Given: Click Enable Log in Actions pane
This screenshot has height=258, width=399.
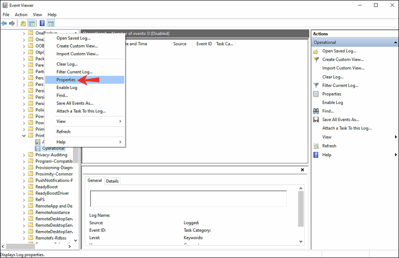Looking at the screenshot, I should point(333,103).
